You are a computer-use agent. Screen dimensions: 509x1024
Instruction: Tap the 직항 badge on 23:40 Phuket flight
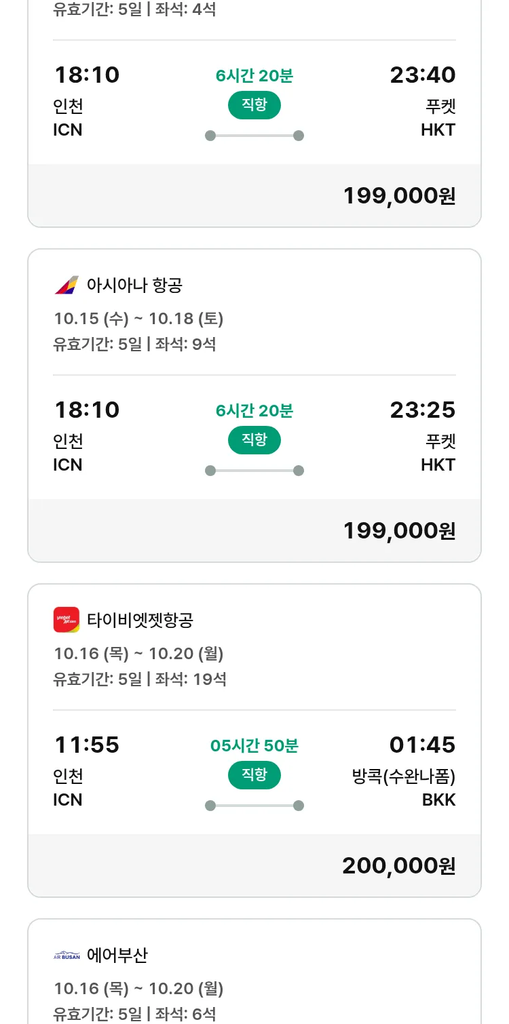pos(254,105)
